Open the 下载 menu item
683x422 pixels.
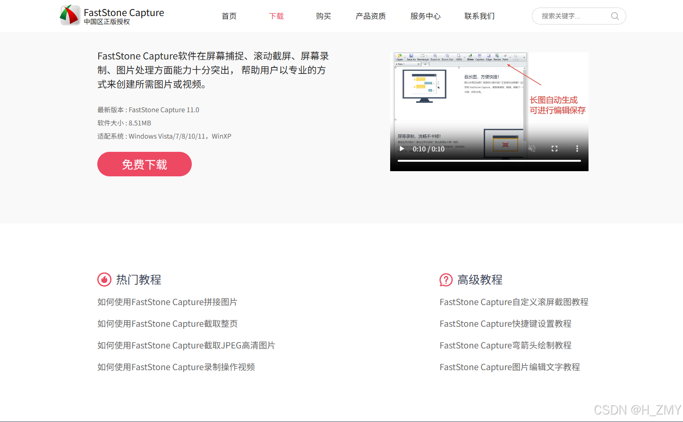pos(276,16)
